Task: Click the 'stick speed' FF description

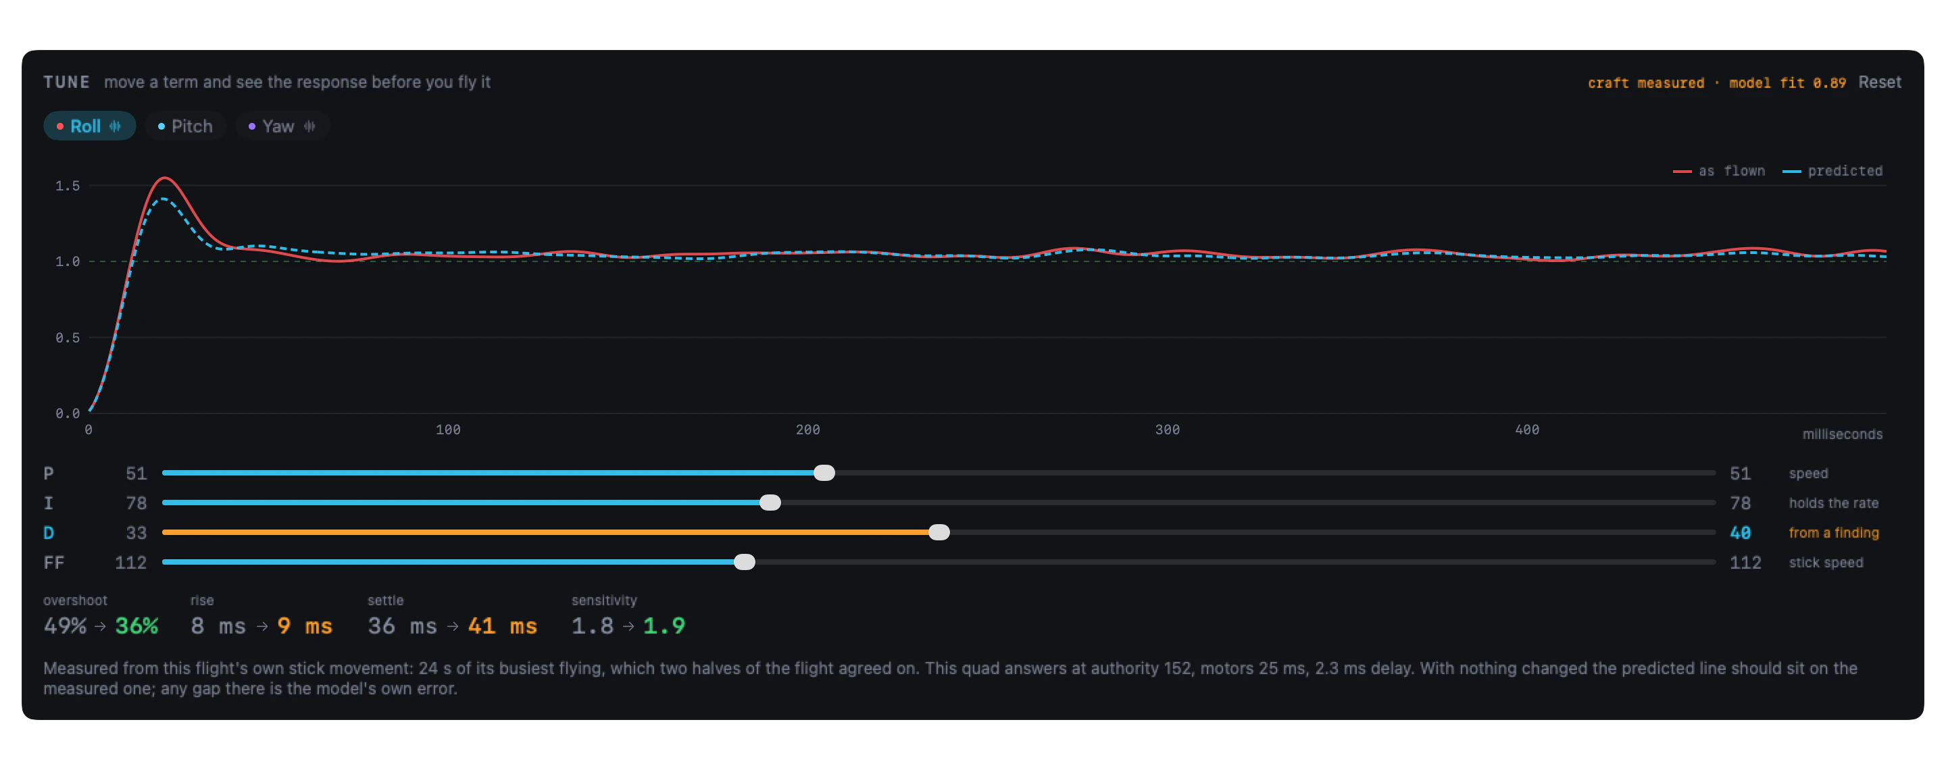Action: tap(1825, 563)
